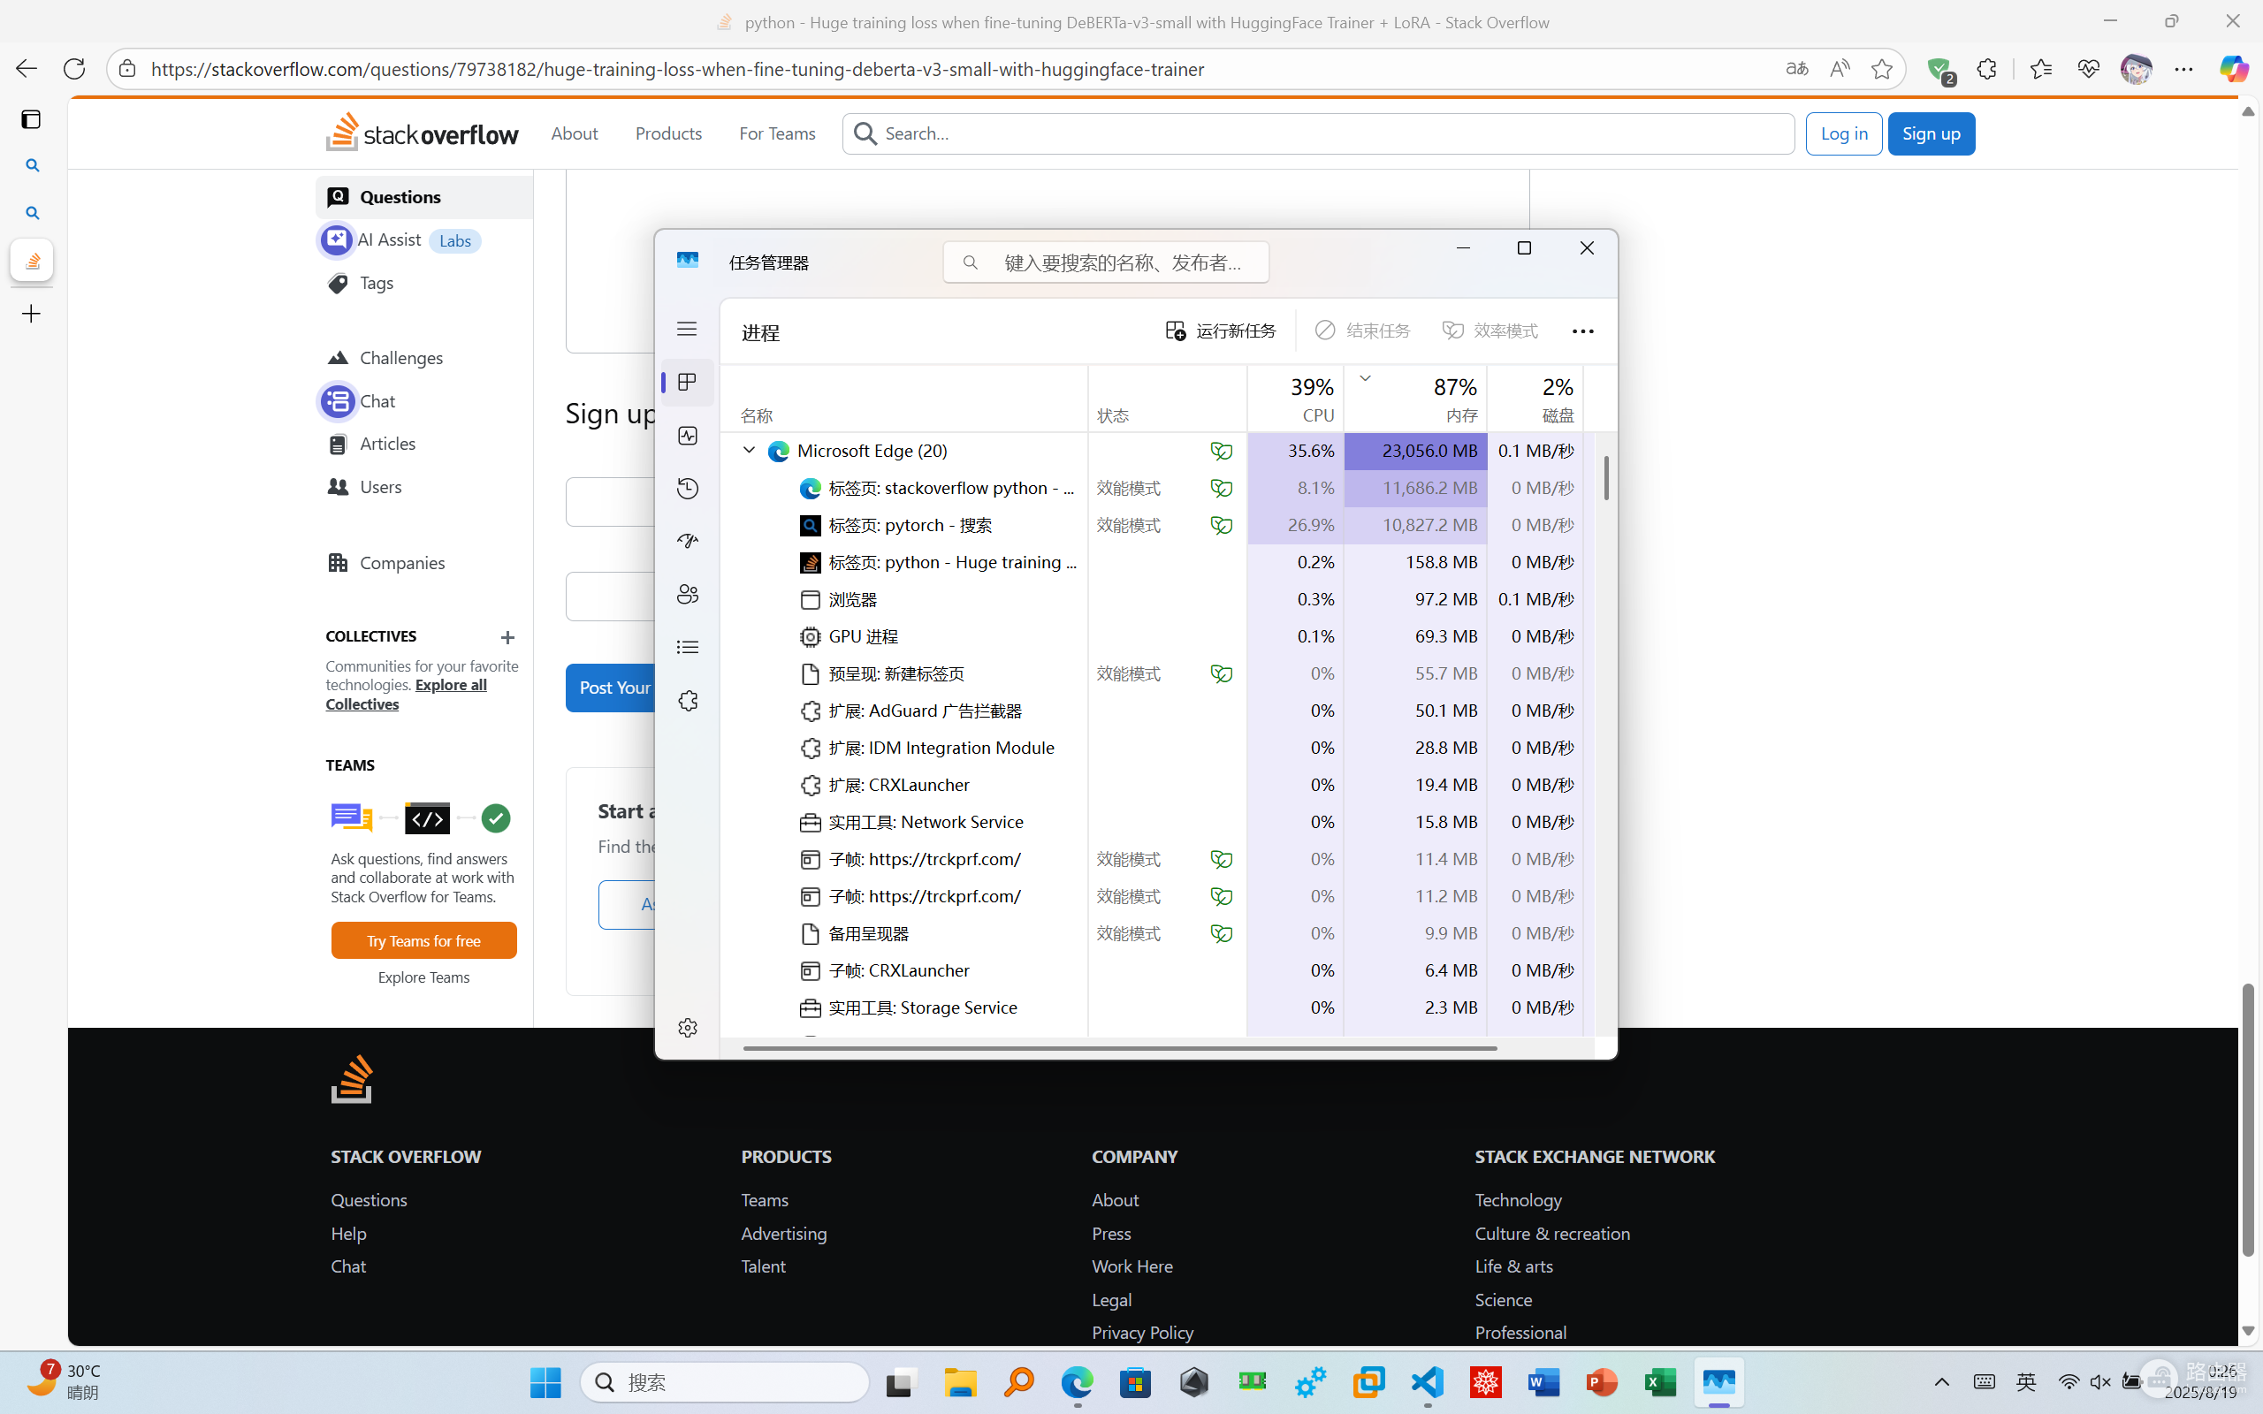The width and height of the screenshot is (2263, 1414).
Task: Open Browser essentials heart icon
Action: click(2088, 68)
